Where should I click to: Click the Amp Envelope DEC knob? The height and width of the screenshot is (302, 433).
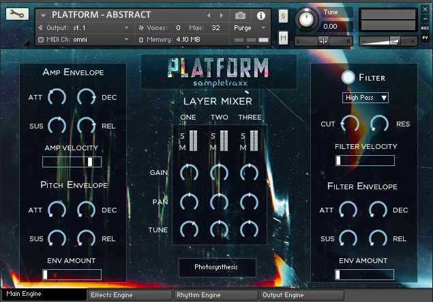[x=86, y=98]
